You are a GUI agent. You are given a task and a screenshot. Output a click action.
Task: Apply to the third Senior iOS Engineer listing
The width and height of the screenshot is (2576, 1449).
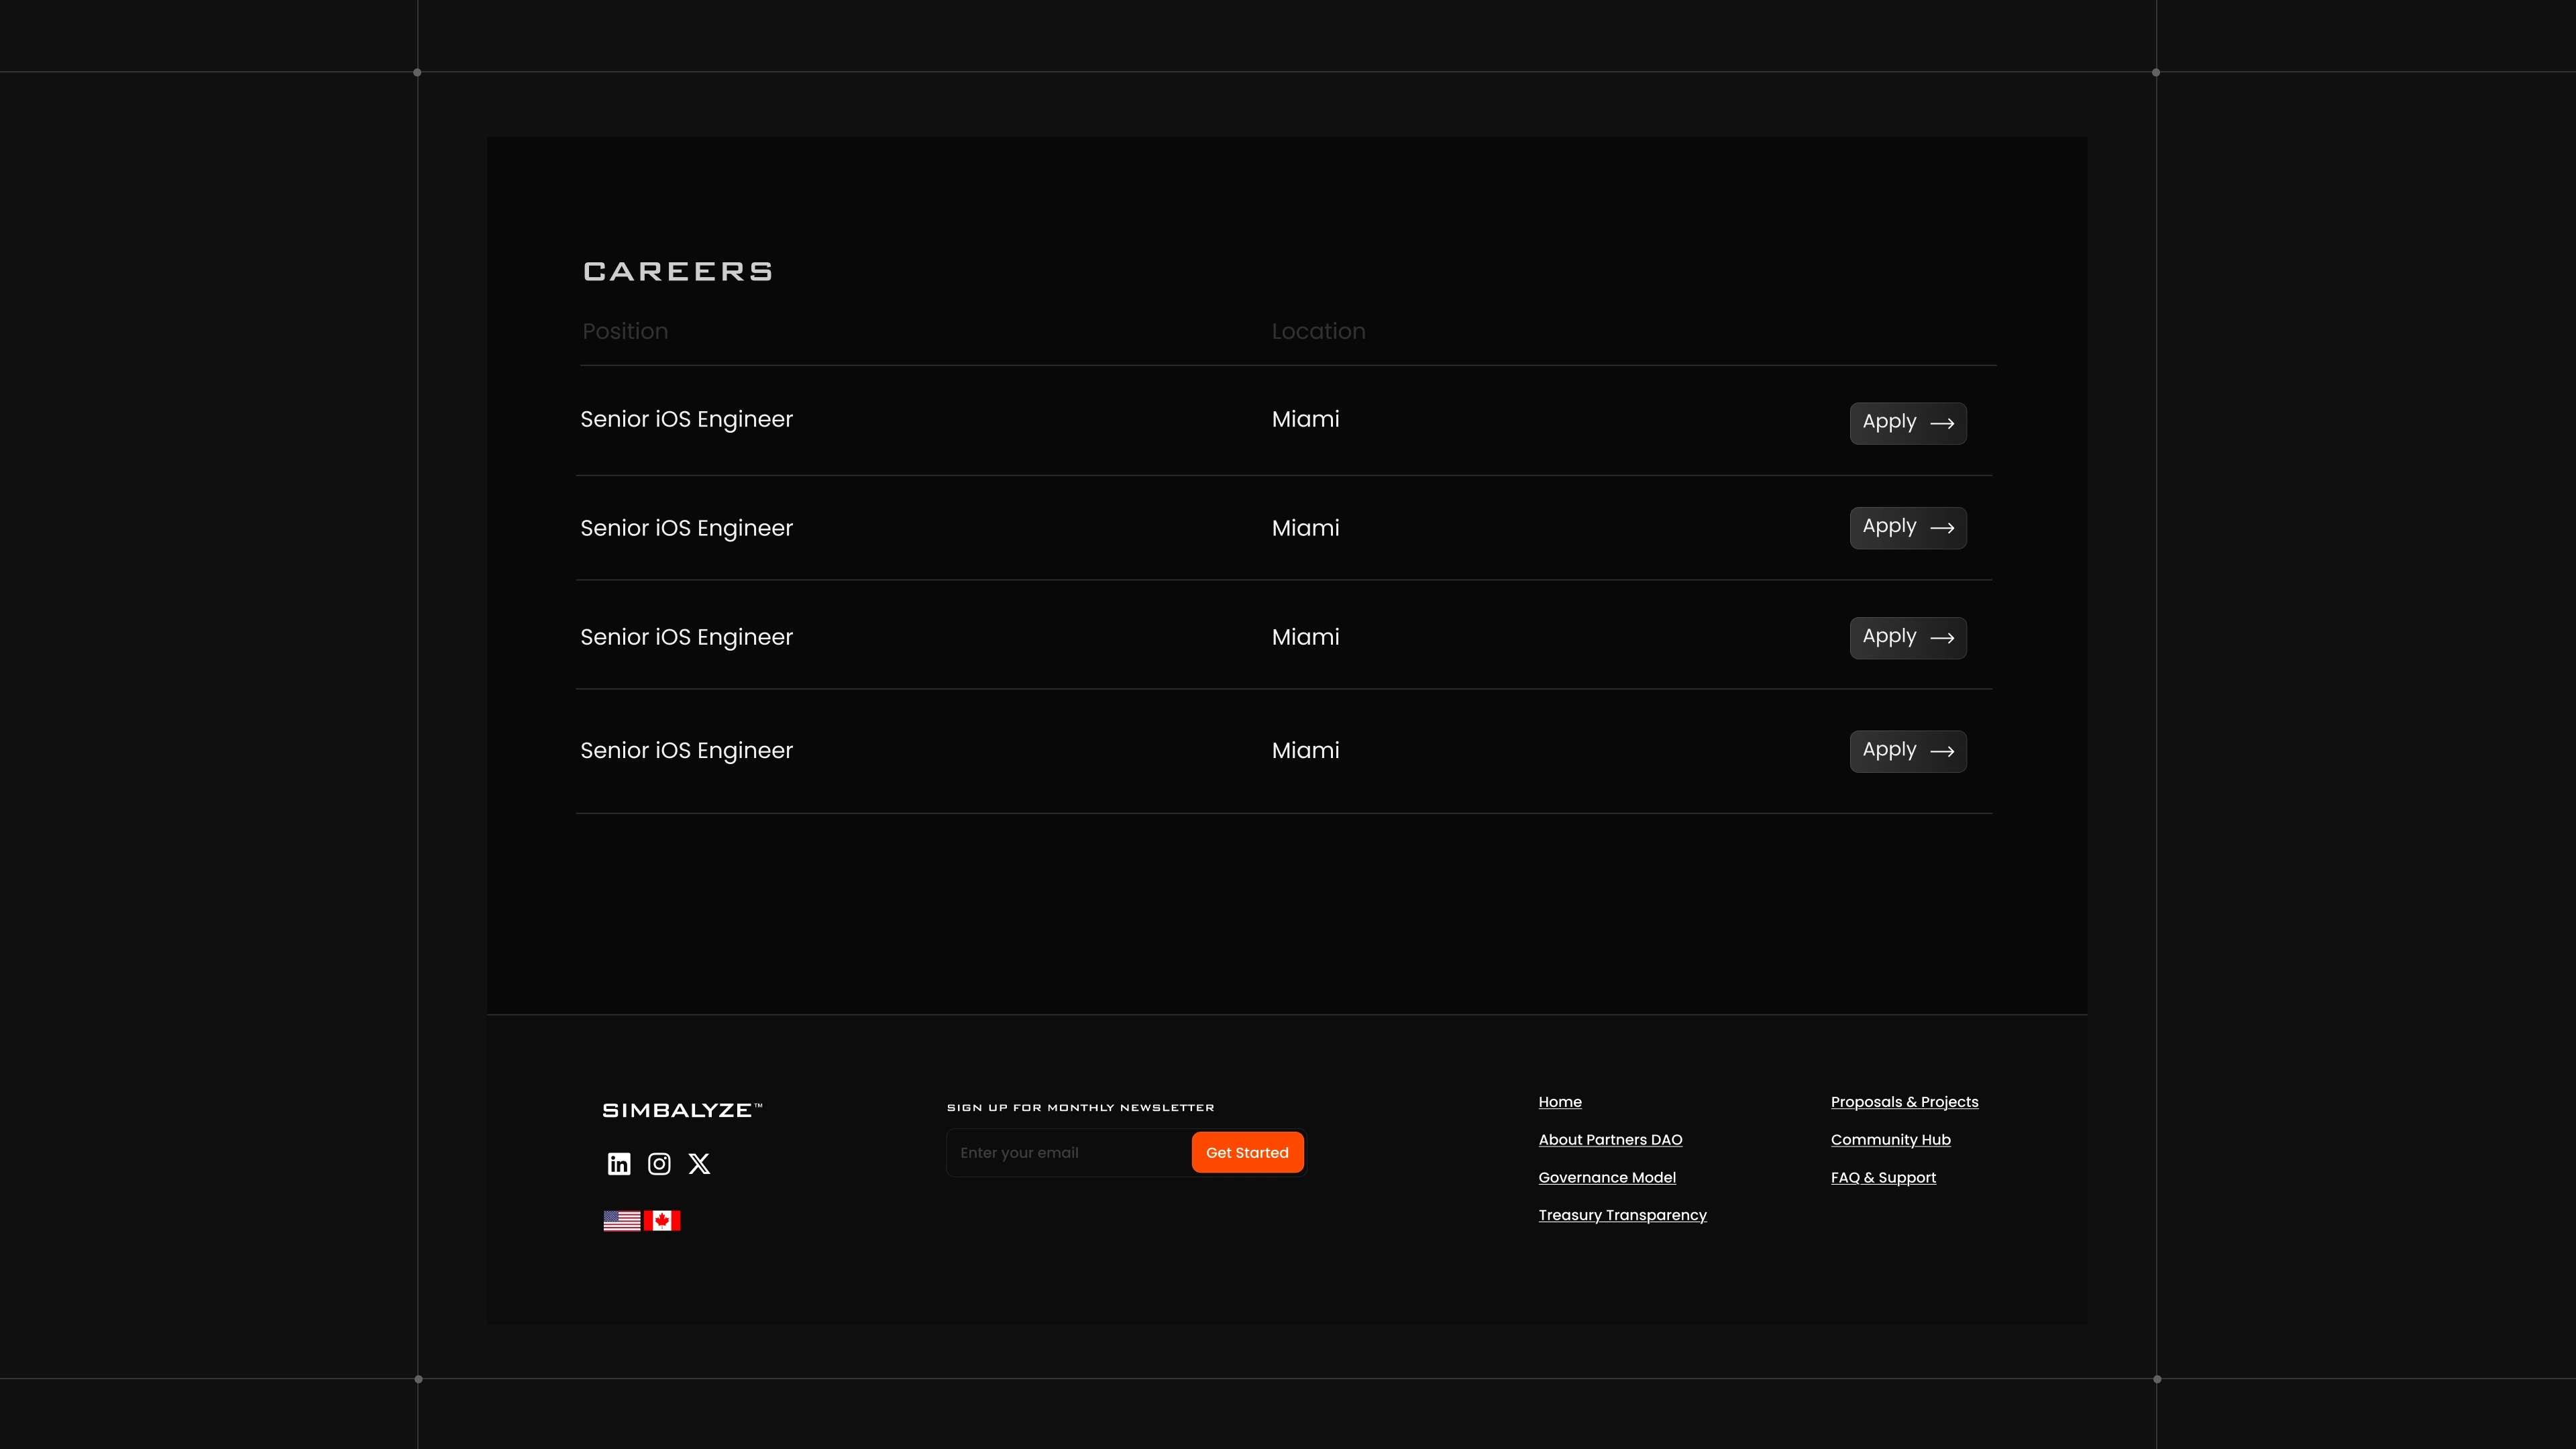click(x=1907, y=638)
